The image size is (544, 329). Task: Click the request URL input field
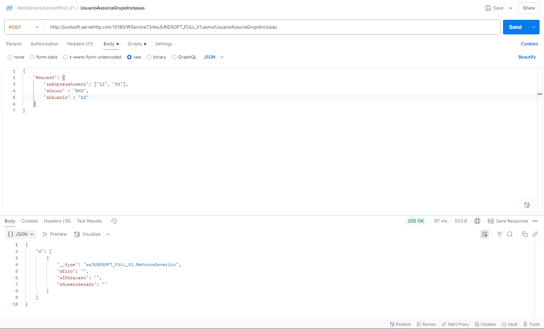(x=271, y=27)
